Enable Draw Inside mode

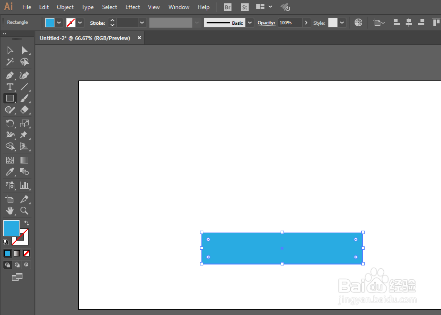[26, 265]
